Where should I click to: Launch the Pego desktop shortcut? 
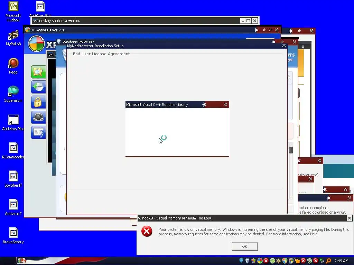[x=13, y=63]
